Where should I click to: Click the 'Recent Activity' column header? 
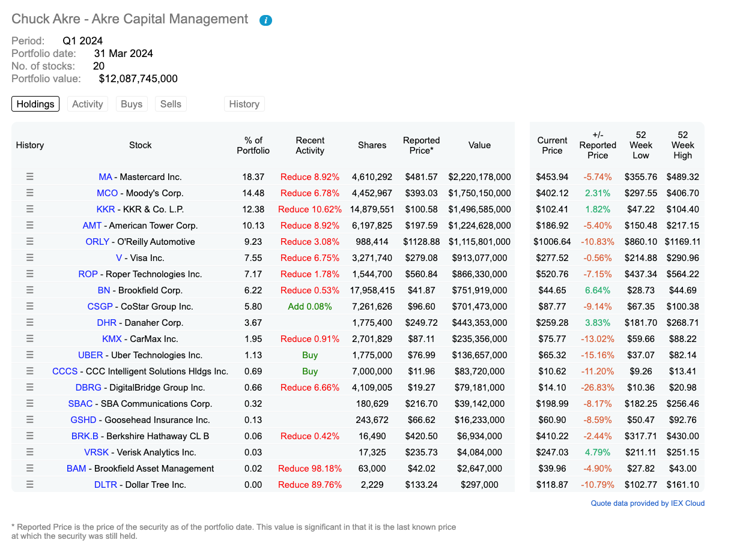(310, 145)
